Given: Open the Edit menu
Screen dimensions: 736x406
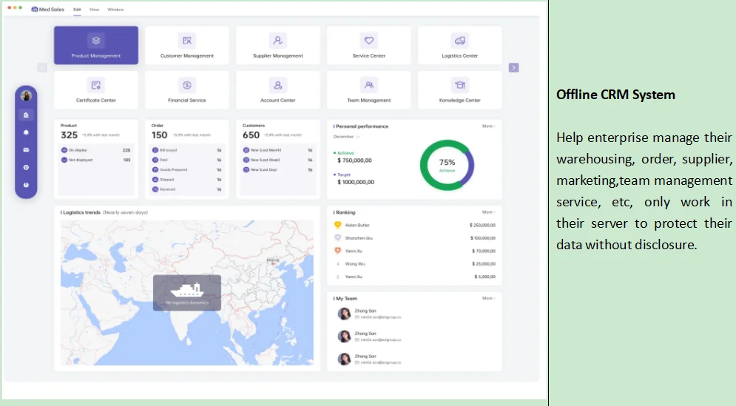Looking at the screenshot, I should (77, 10).
